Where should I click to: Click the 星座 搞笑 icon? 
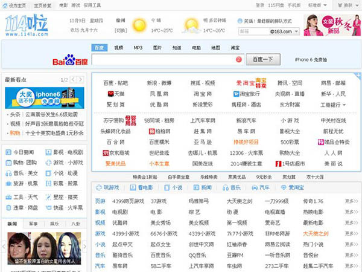tap(48, 197)
